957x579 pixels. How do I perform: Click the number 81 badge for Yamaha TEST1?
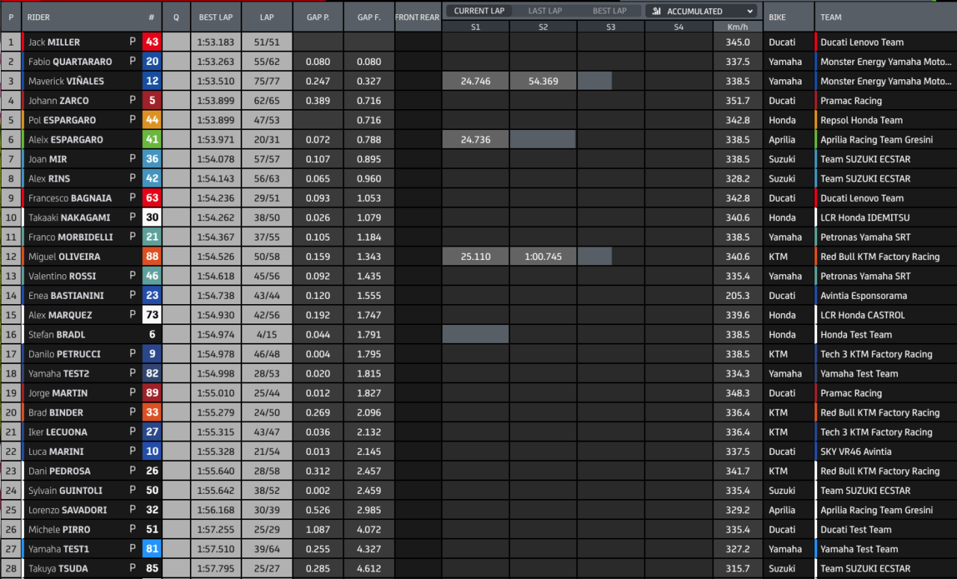pyautogui.click(x=152, y=549)
